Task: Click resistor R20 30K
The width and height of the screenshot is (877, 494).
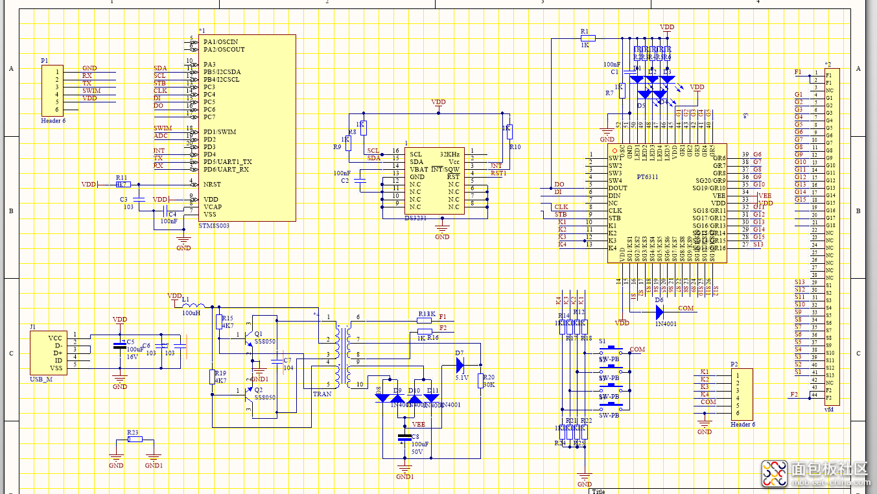Action: [480, 380]
